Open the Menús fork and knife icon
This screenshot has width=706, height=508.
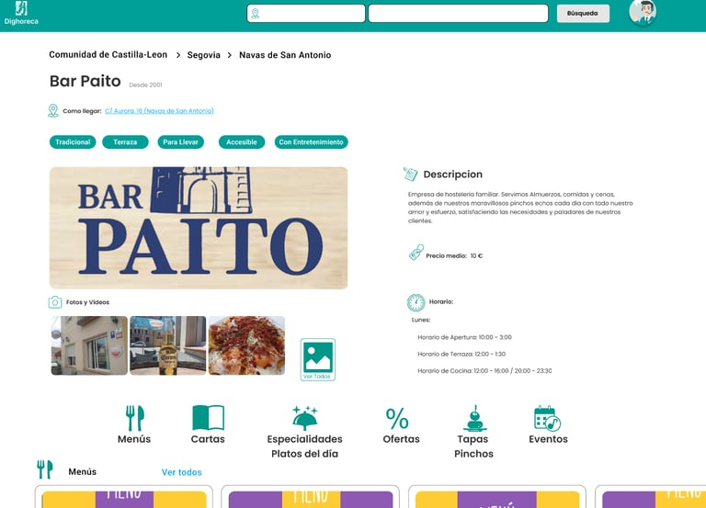pos(134,418)
